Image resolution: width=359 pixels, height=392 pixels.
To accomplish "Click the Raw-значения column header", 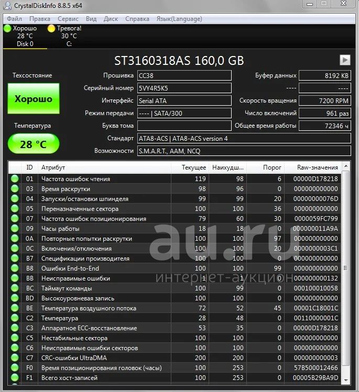I will click(x=313, y=167).
